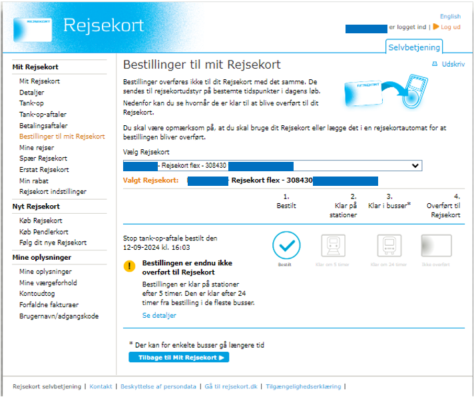
Task: Click the 'Klar om 5 timer' station icon
Action: pyautogui.click(x=334, y=246)
